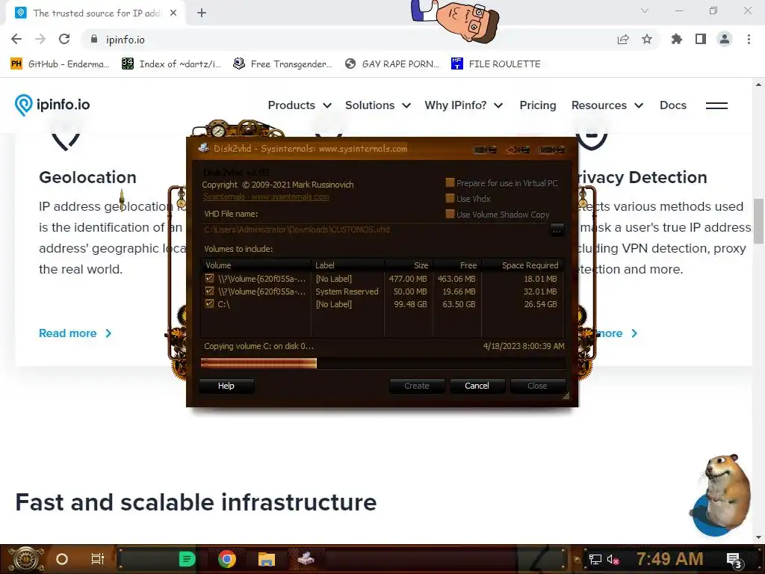
Task: Open Task View on the taskbar
Action: (98, 559)
